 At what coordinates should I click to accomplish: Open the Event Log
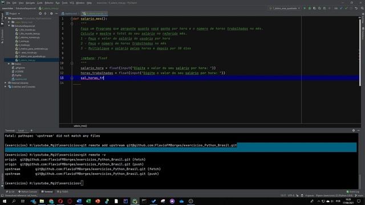pyautogui.click(x=353, y=192)
